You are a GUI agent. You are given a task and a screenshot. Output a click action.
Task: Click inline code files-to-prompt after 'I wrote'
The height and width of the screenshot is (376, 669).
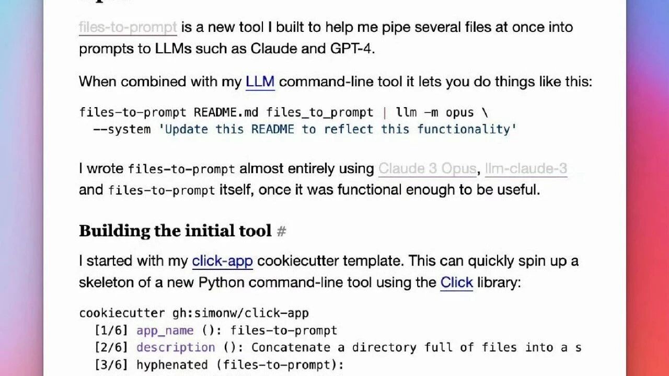pyautogui.click(x=182, y=169)
